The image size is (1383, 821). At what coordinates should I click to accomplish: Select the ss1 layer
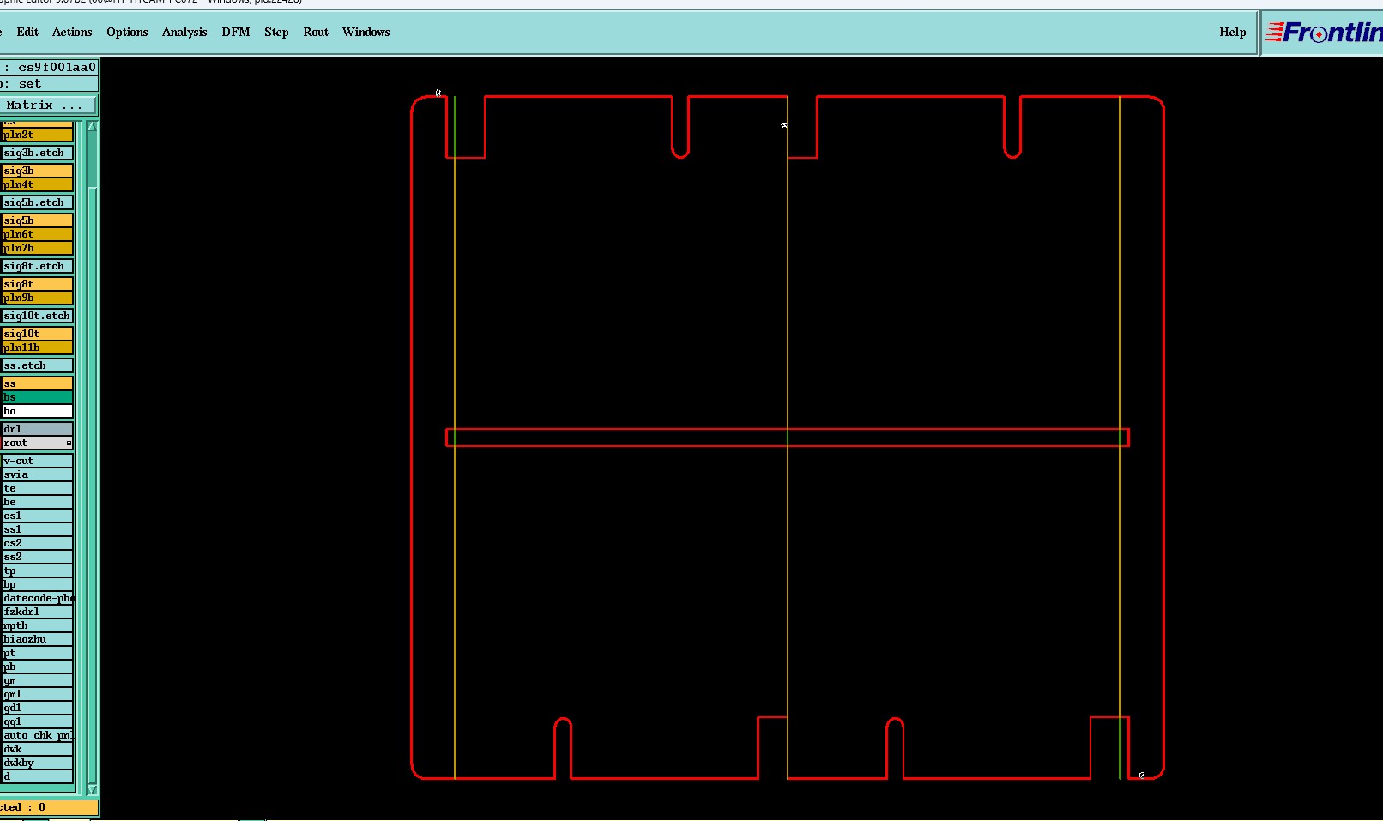pos(37,529)
